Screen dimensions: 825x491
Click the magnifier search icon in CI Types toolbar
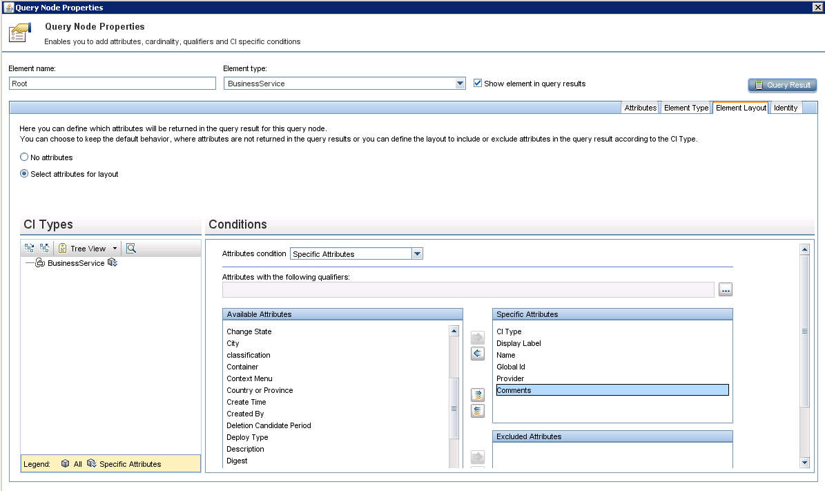coord(131,249)
